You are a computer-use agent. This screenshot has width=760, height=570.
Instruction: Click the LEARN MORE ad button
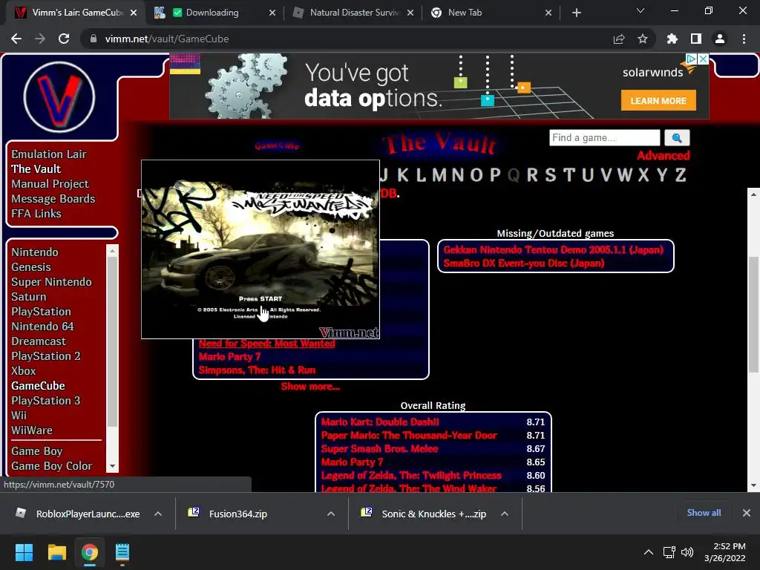click(658, 100)
